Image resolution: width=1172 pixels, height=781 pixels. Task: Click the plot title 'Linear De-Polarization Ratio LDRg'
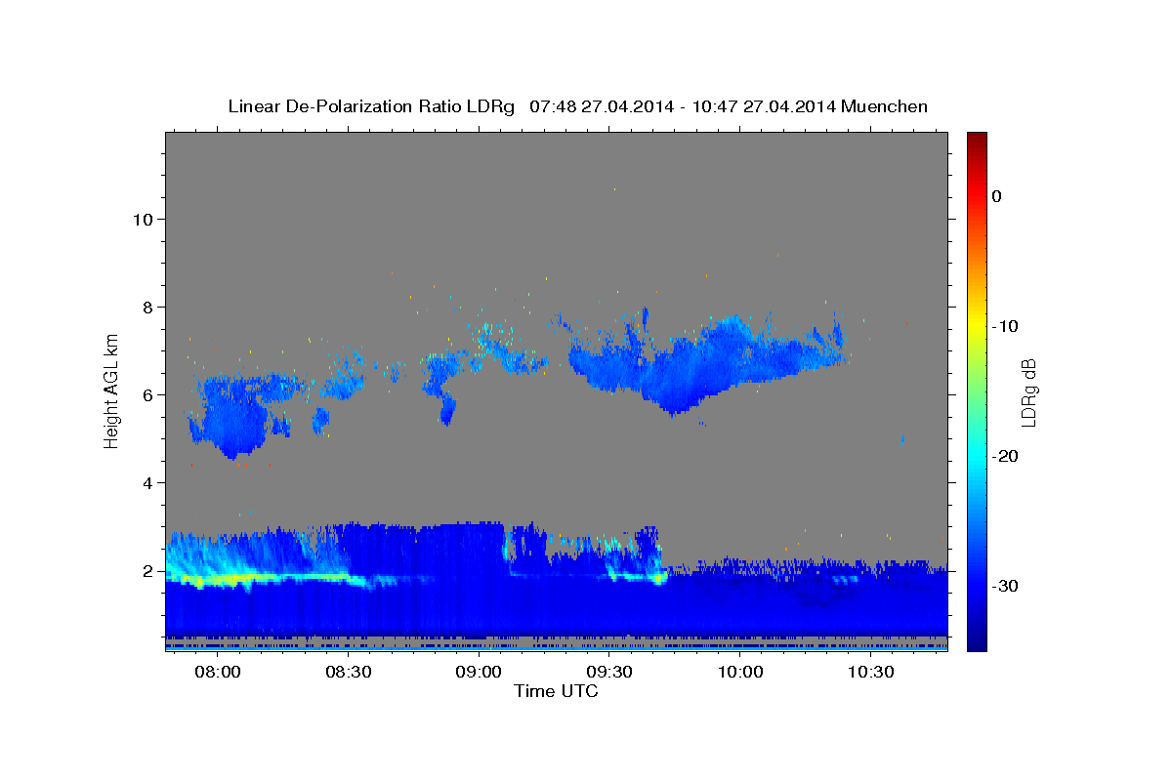tap(370, 106)
